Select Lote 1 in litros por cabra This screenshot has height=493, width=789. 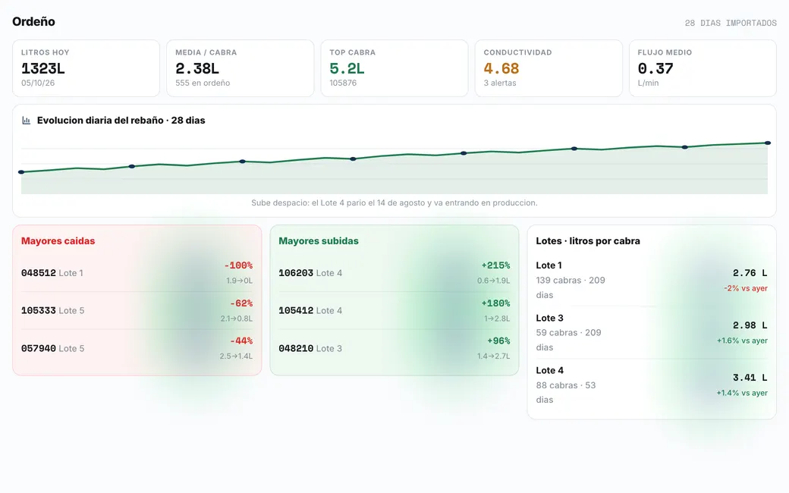point(652,280)
